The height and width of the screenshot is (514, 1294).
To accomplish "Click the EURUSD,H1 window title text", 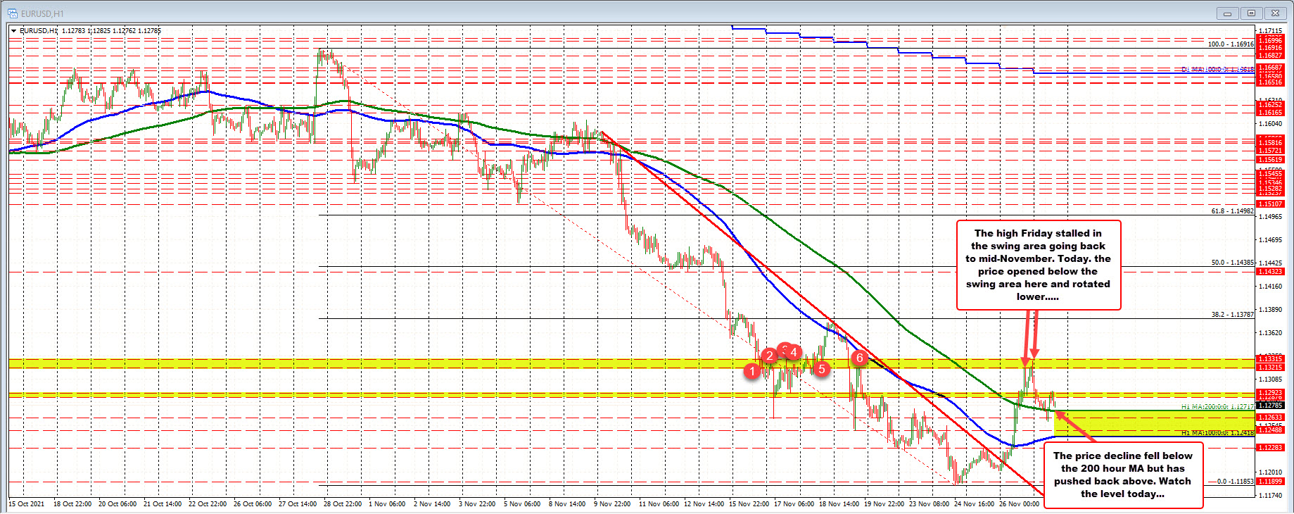I will (42, 14).
